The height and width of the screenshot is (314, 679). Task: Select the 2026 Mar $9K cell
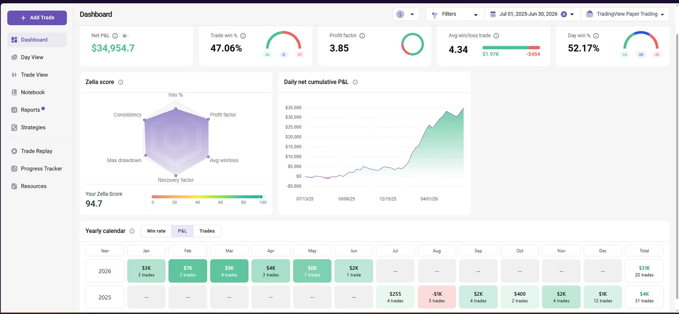(229, 271)
